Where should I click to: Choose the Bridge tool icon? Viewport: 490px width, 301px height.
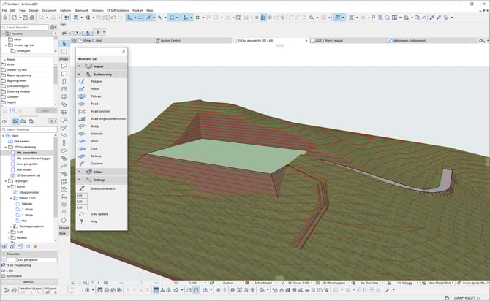click(x=83, y=126)
